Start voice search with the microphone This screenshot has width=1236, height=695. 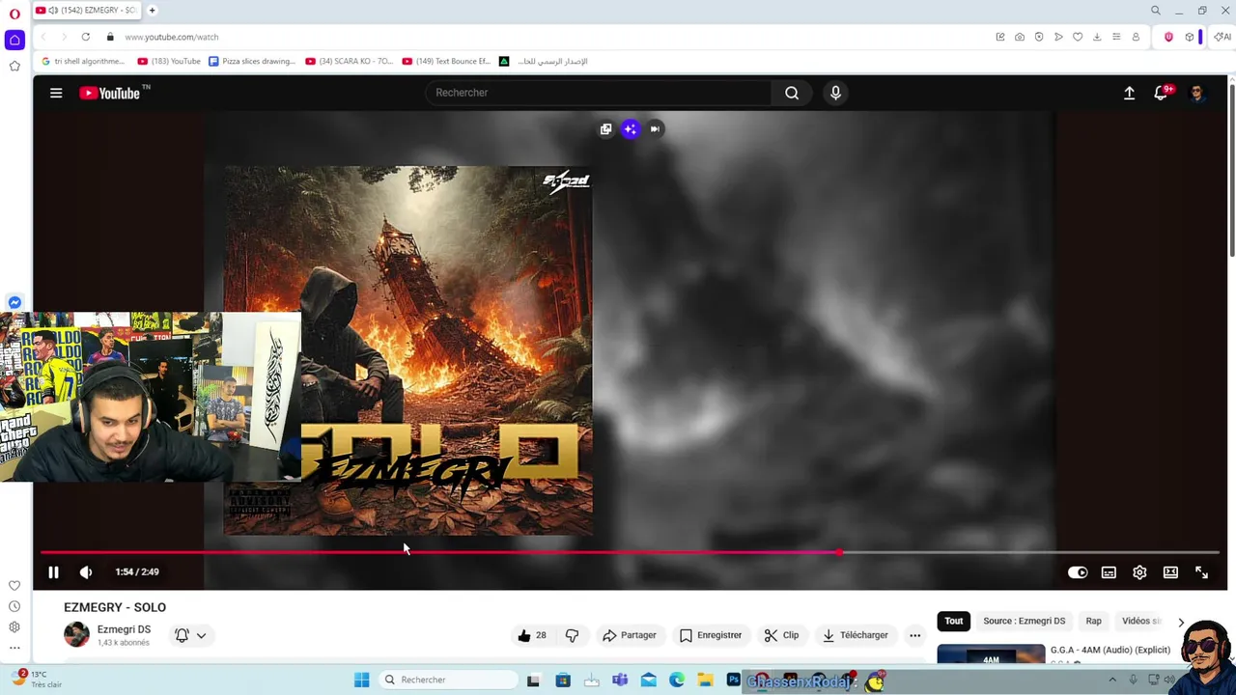tap(835, 93)
